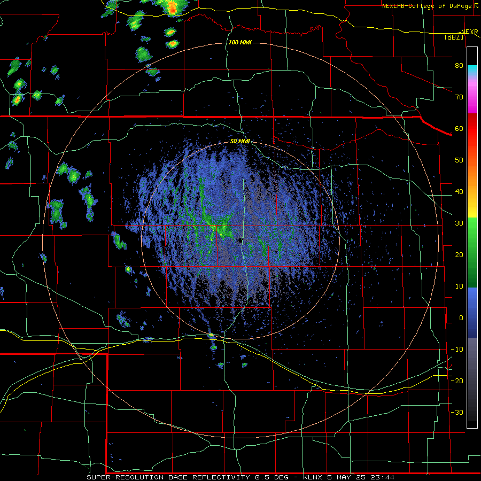Click the 70 value on the dBZ scale
Viewport: 481px width, 481px height.
tap(459, 97)
